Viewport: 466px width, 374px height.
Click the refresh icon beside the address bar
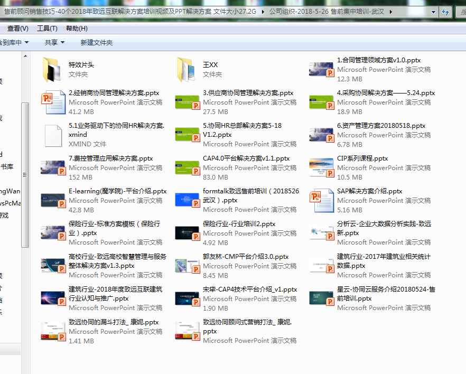point(445,12)
